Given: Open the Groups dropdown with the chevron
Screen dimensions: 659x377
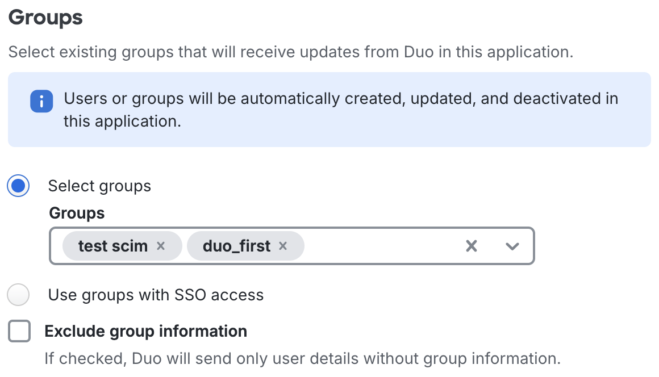Looking at the screenshot, I should coord(512,246).
